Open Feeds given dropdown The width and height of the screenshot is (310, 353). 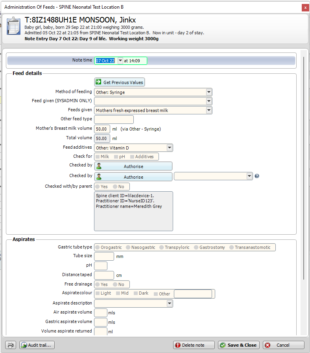pyautogui.click(x=209, y=110)
